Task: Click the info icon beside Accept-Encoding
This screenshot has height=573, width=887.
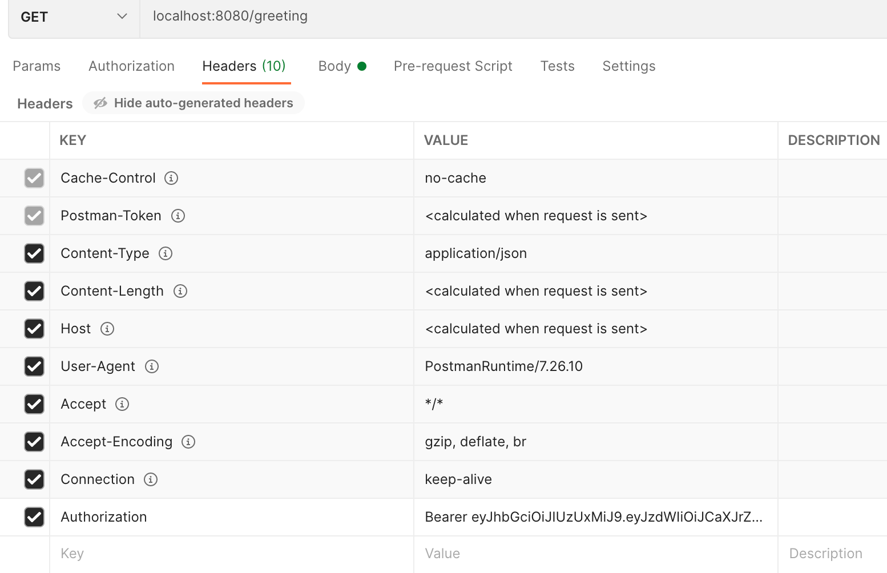Action: 188,442
